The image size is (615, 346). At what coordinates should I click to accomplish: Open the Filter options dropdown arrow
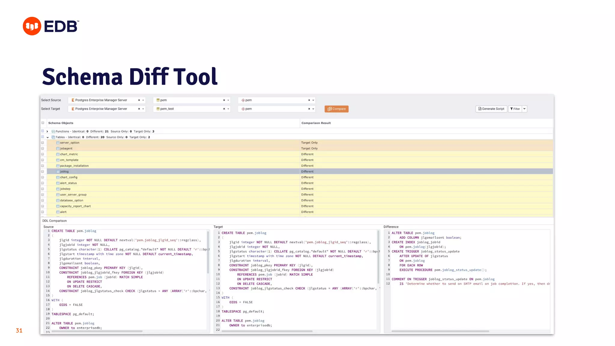click(525, 109)
